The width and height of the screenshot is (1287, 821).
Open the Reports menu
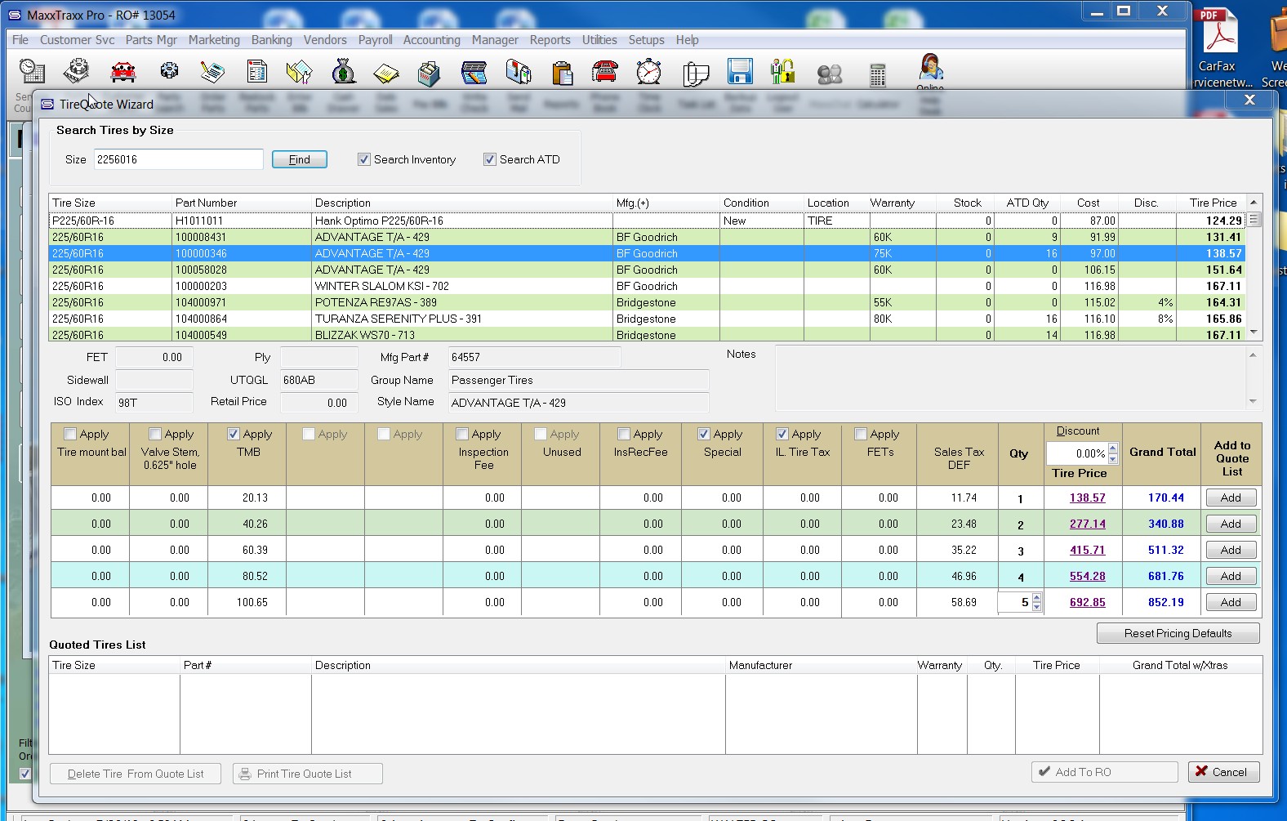point(550,39)
